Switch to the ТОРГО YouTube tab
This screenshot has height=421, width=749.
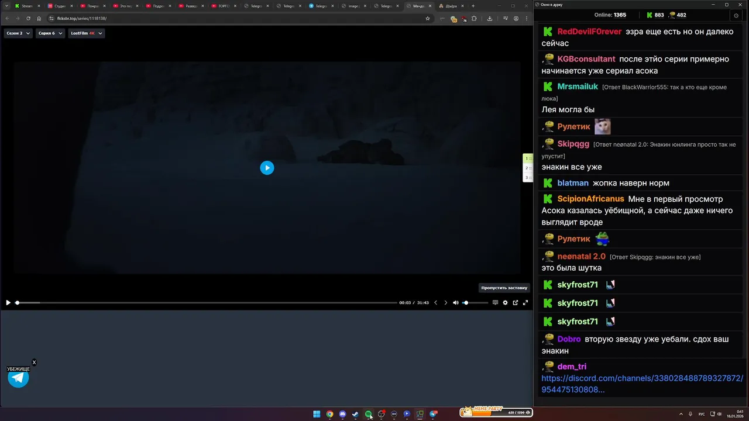(x=223, y=6)
